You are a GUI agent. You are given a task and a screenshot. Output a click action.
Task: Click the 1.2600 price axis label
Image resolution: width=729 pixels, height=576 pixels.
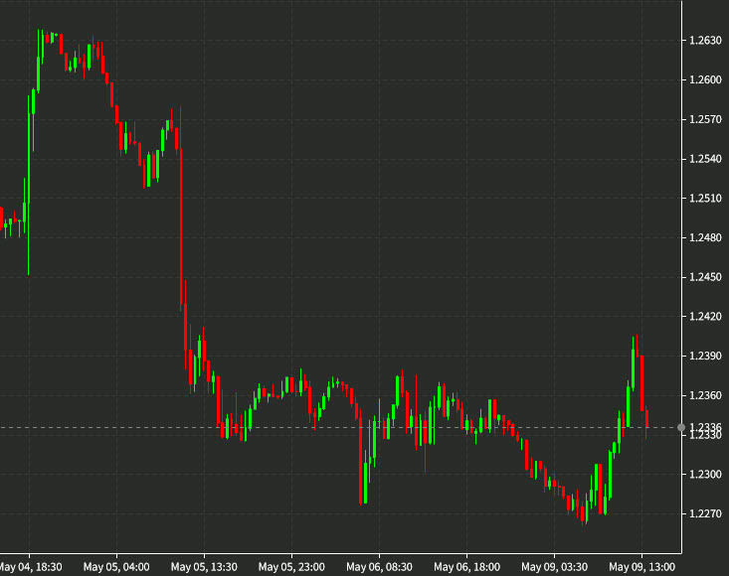point(705,79)
